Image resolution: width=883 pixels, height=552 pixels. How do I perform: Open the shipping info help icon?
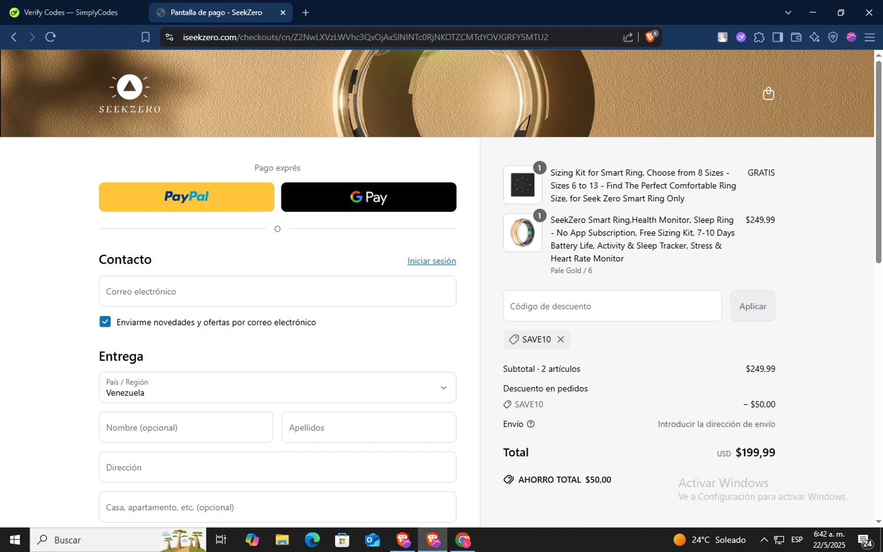(530, 424)
